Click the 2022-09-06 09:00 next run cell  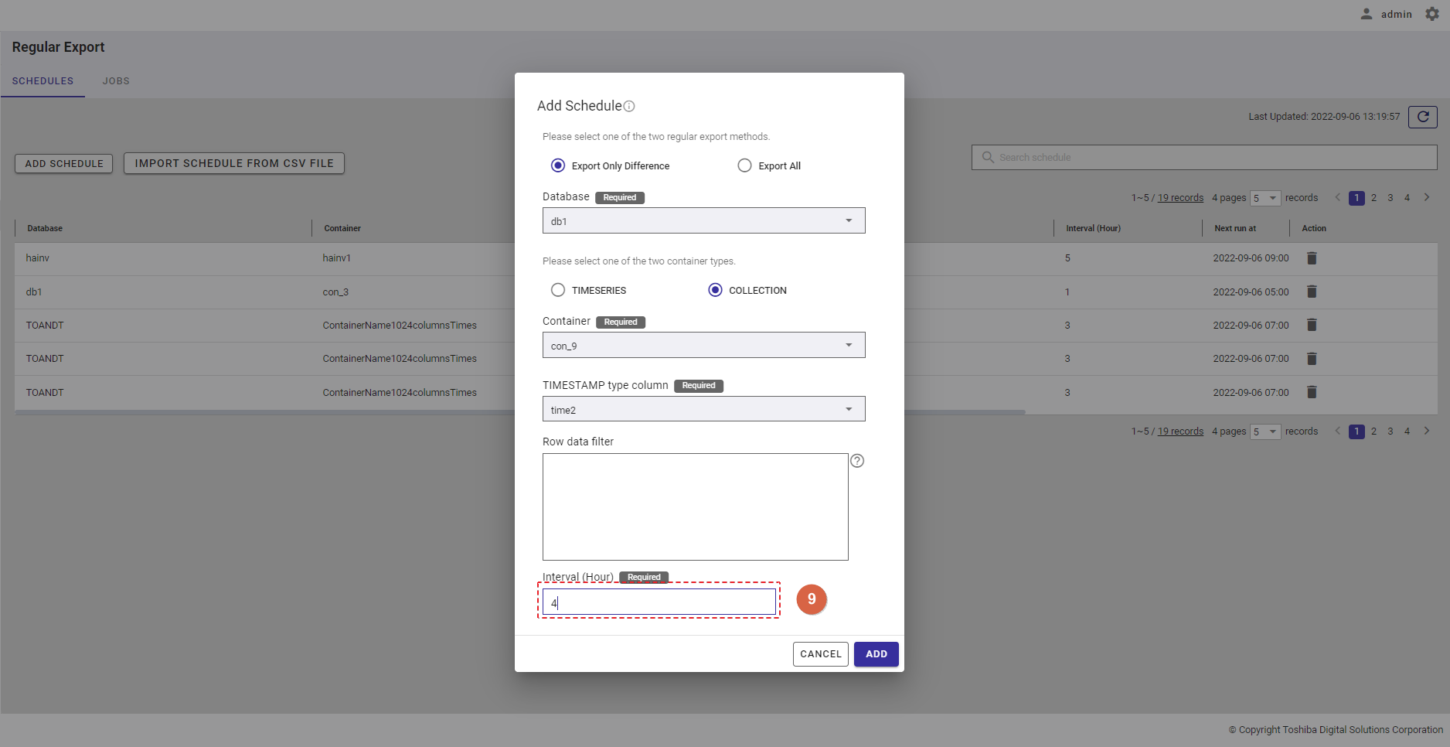click(x=1251, y=258)
